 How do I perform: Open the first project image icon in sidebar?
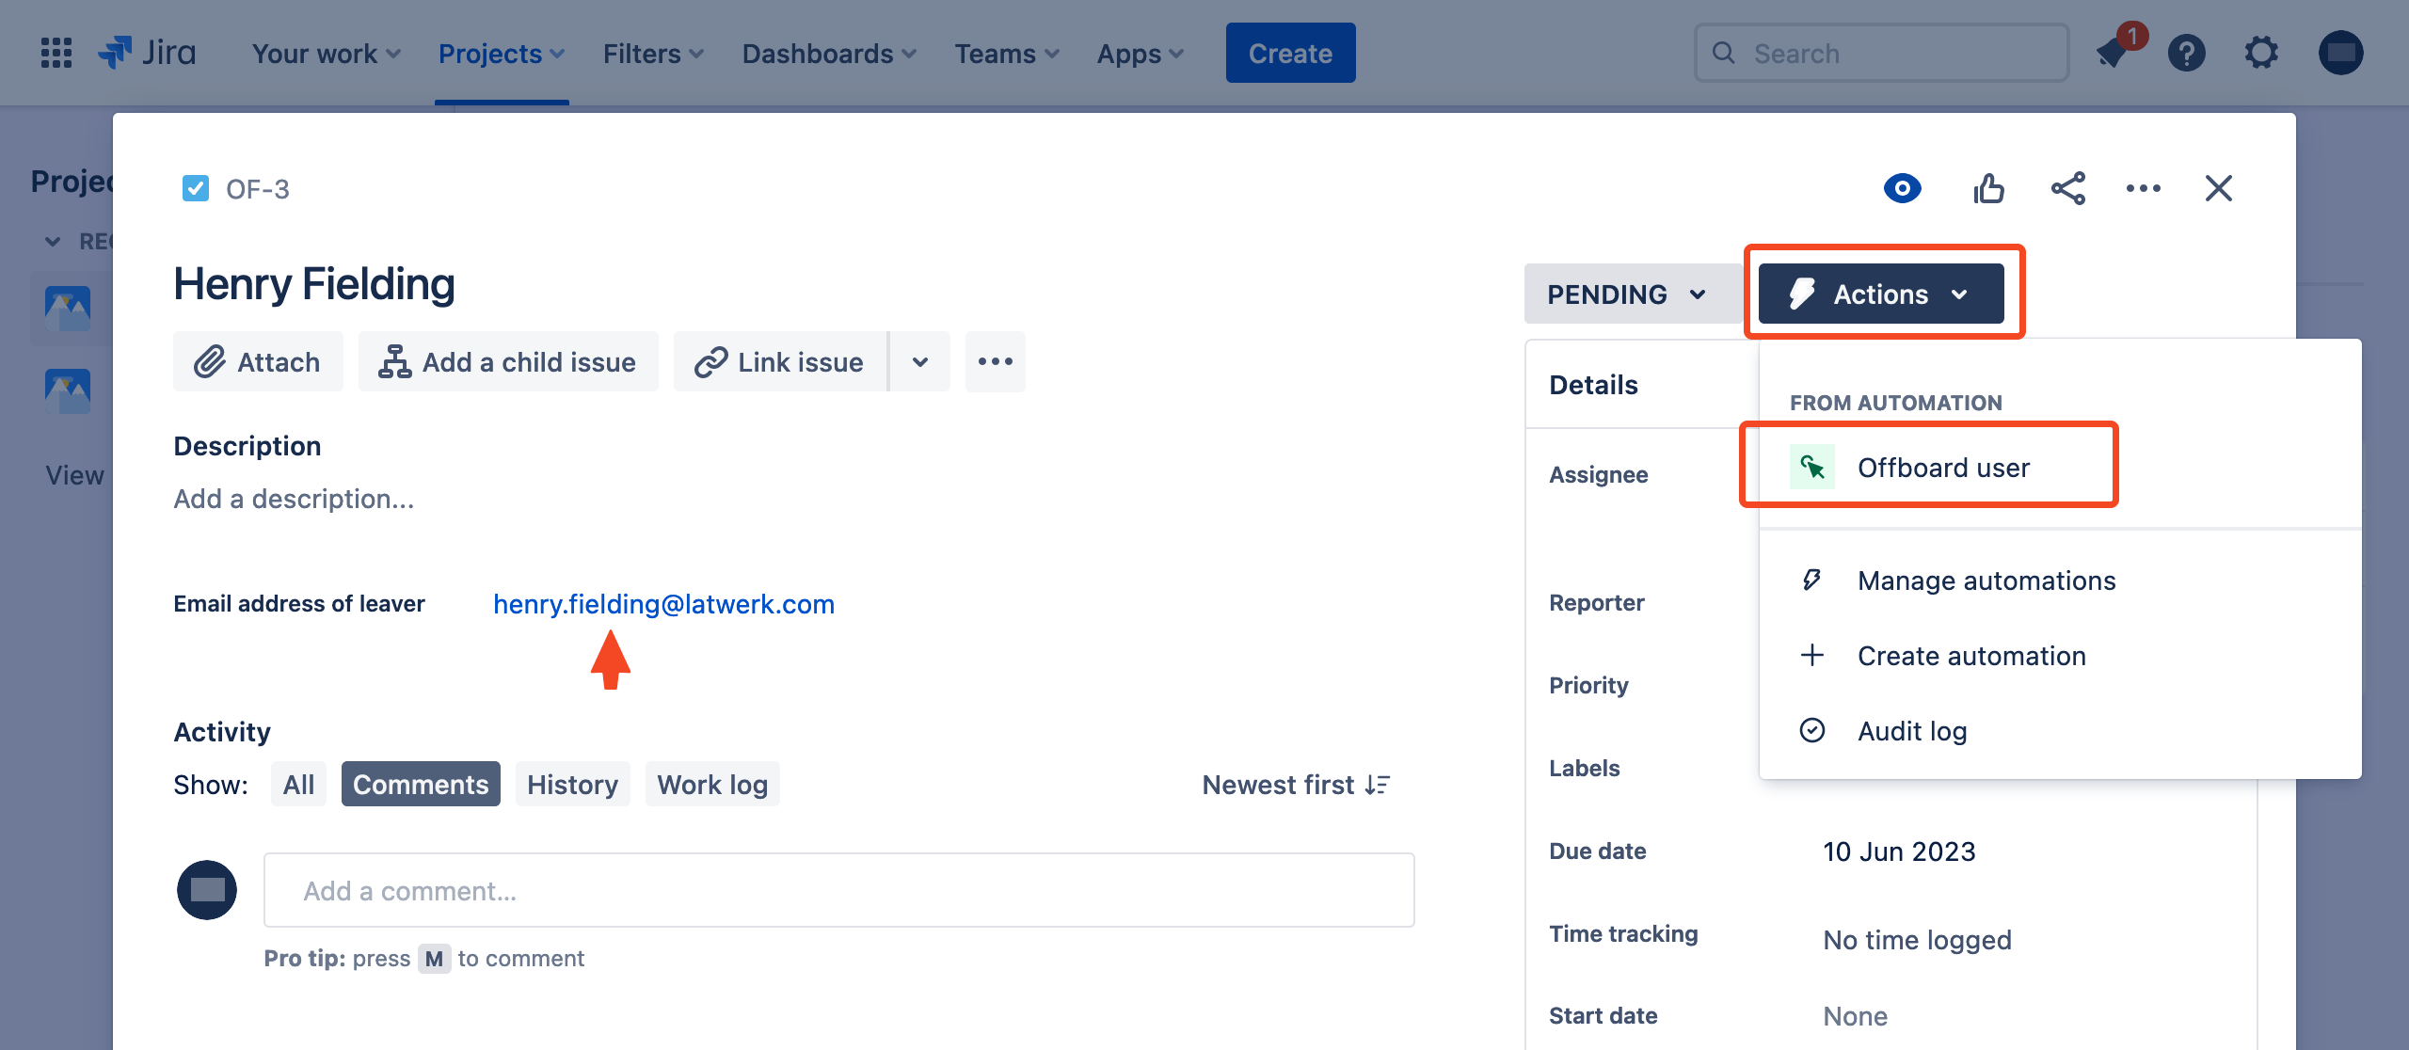pos(68,308)
